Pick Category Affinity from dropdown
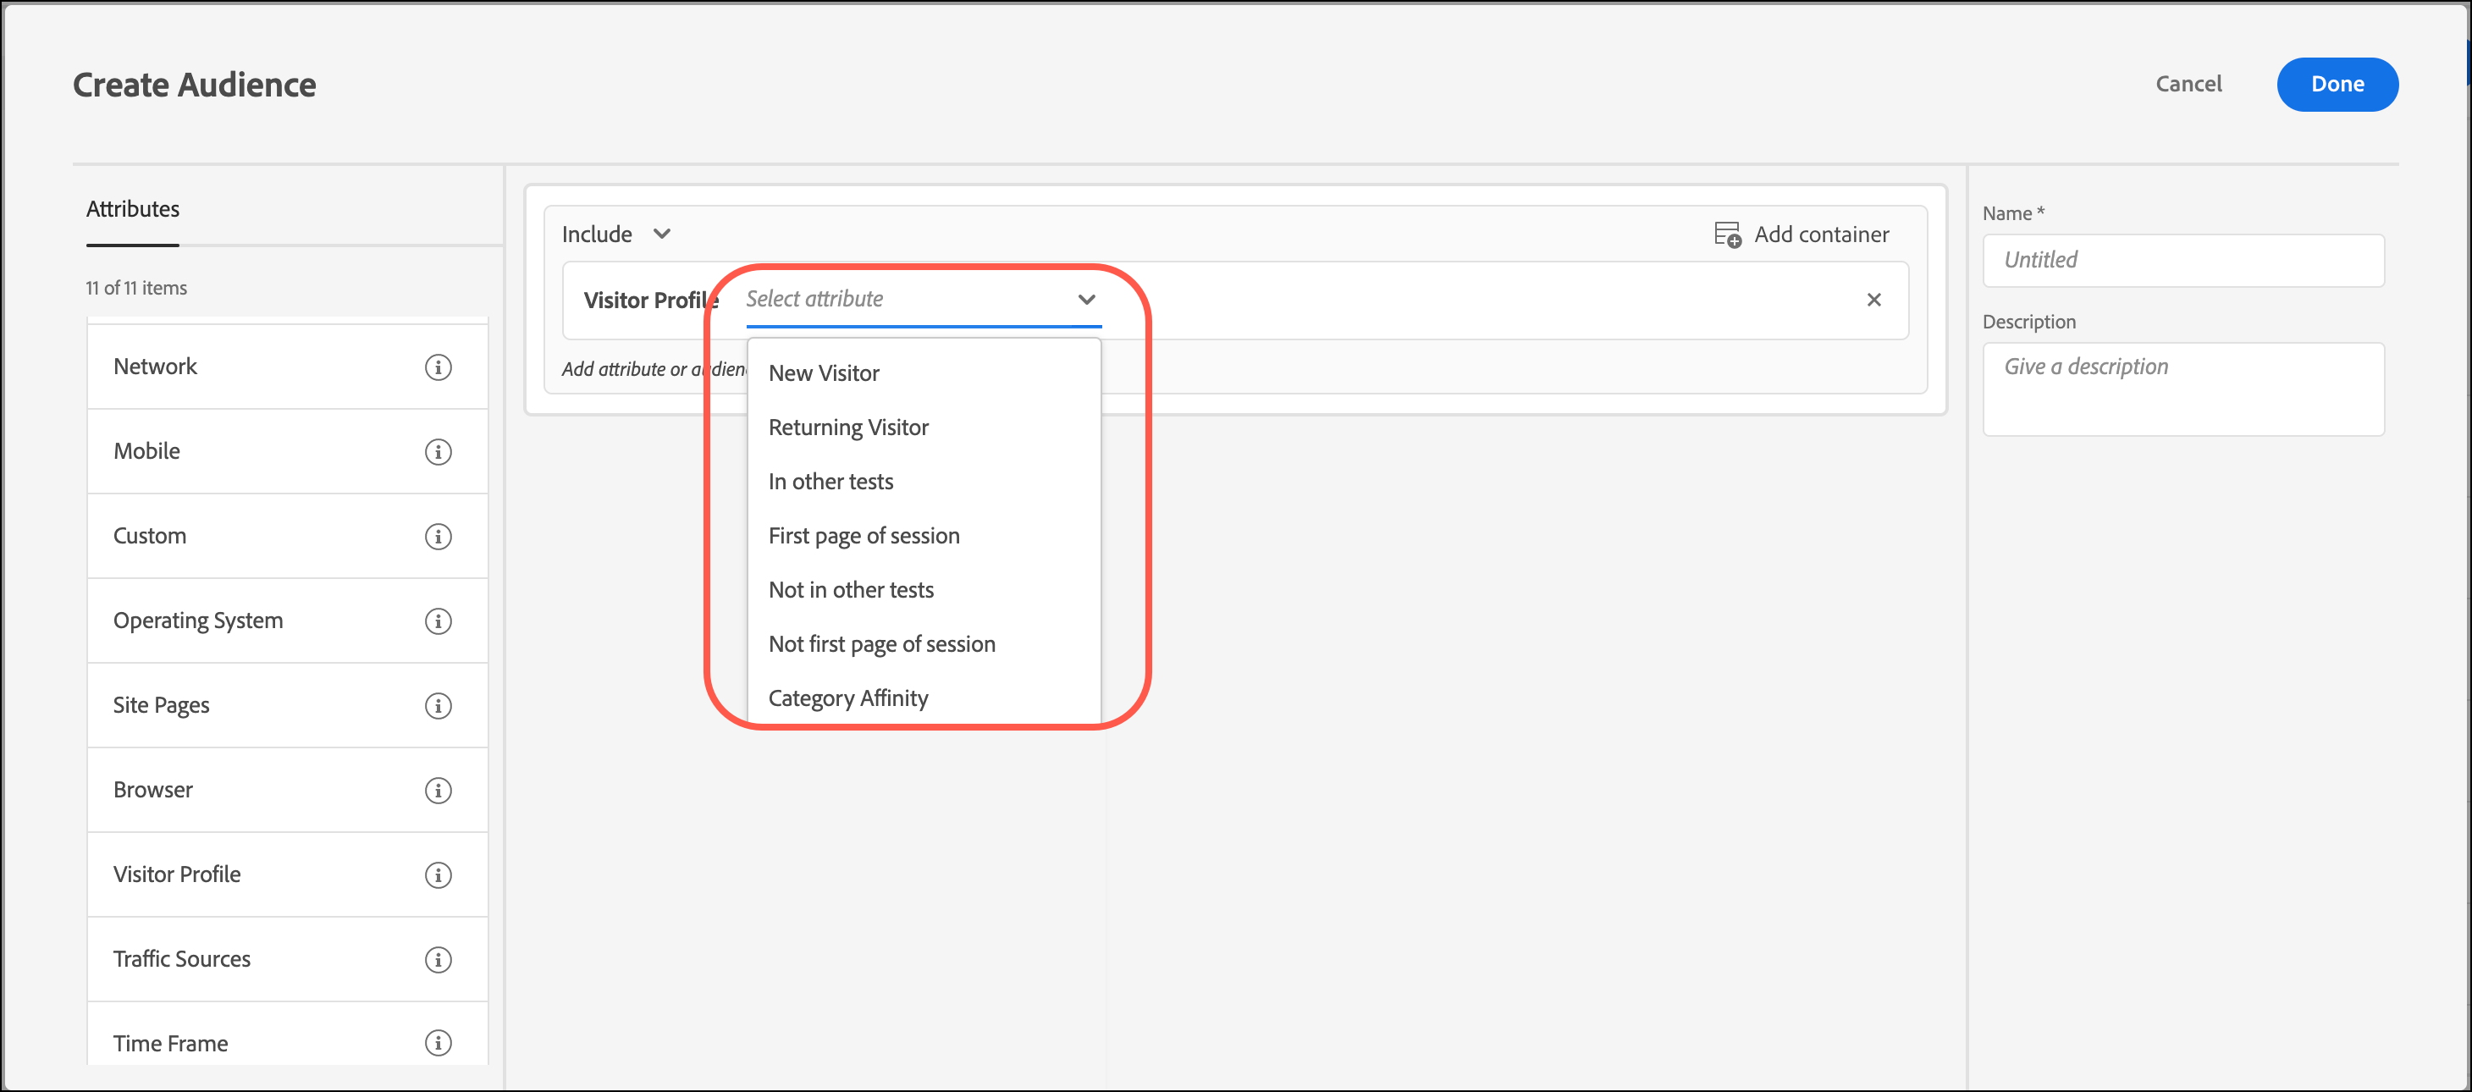 (x=847, y=698)
